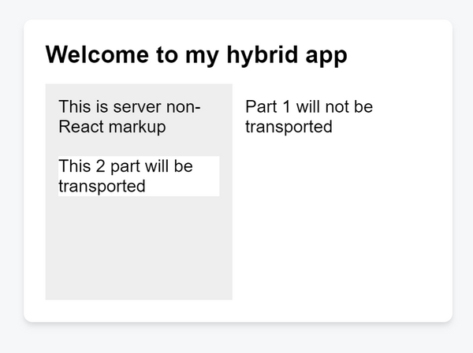The image size is (473, 353).
Task: Click the word "app" in the heading
Action: click(326, 55)
